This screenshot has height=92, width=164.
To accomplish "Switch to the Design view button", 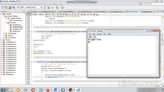I will (35, 14).
